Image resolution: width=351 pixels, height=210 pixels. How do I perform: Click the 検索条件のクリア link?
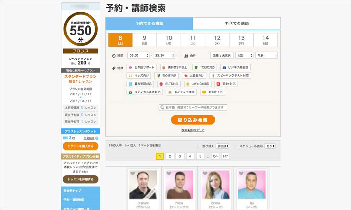coord(193,130)
